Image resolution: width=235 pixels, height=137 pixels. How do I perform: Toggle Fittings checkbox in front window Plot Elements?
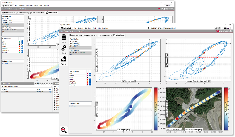click(x=90, y=76)
